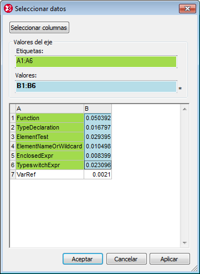Image resolution: width=200 pixels, height=274 pixels.
Task: Click the EnclosedExpr cell
Action: (50, 156)
